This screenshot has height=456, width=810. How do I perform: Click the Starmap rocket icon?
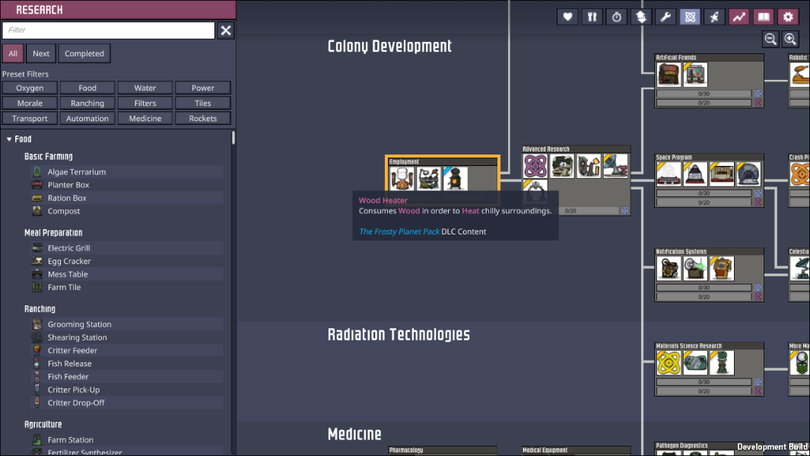(714, 17)
